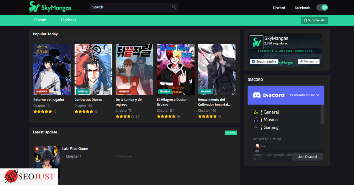
Task: Click star rating under Contra Los Dioses
Action: click(84, 112)
